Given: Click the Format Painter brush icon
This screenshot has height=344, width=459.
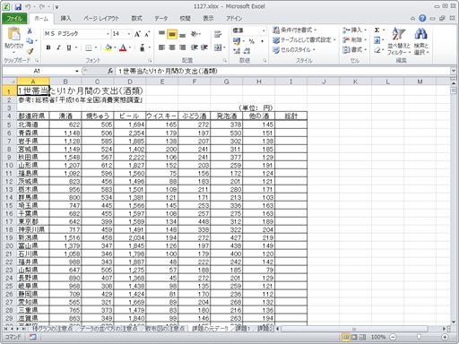Looking at the screenshot, I should 30,51.
